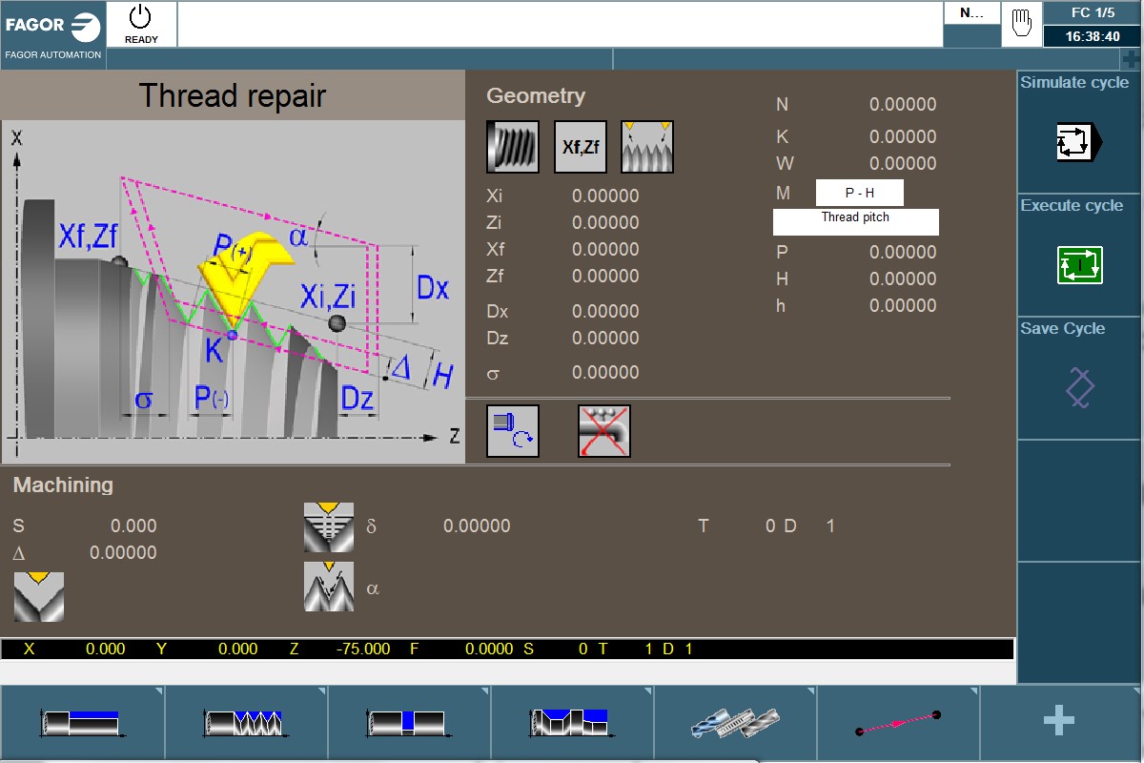Toggle the hand icon for manual mode
This screenshot has height=763, width=1144.
[x=1020, y=21]
